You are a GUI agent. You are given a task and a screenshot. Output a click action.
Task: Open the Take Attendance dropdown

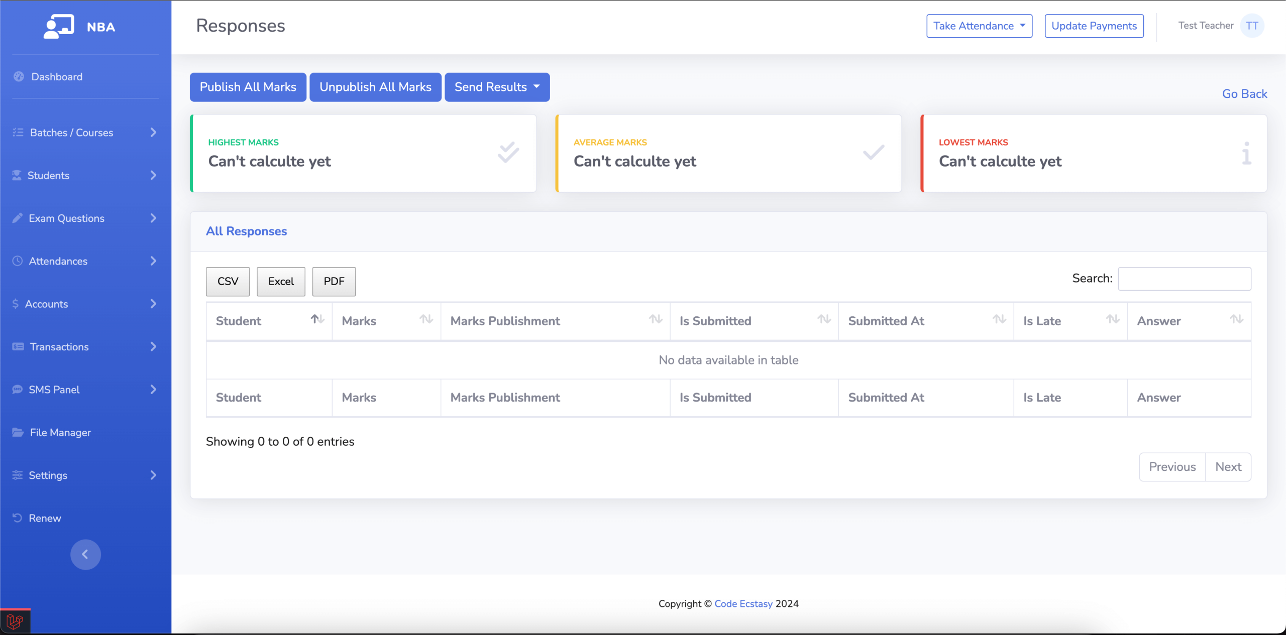[x=979, y=26]
